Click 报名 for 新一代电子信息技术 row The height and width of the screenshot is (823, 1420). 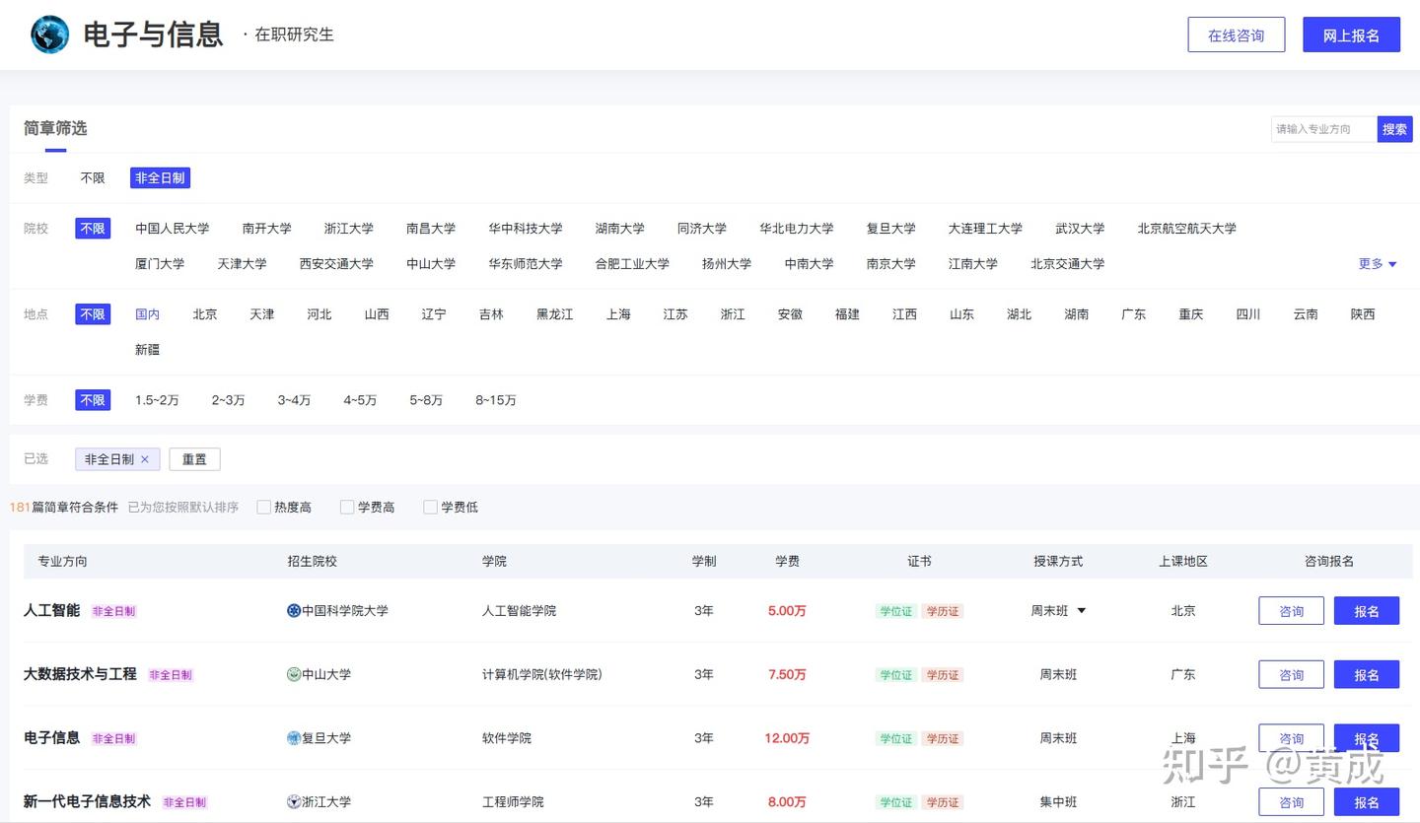point(1367,802)
